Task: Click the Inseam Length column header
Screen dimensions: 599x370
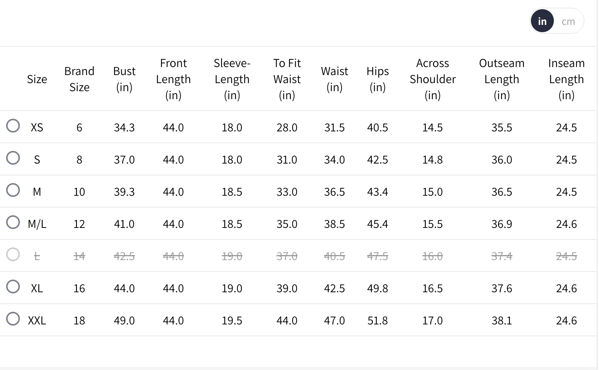Action: [x=566, y=79]
